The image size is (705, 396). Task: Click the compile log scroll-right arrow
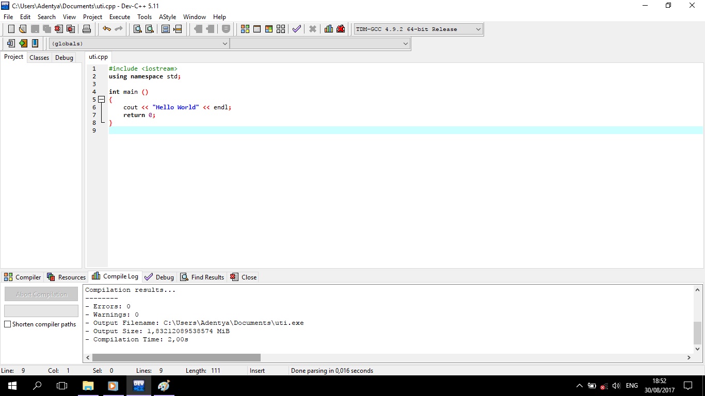click(689, 357)
